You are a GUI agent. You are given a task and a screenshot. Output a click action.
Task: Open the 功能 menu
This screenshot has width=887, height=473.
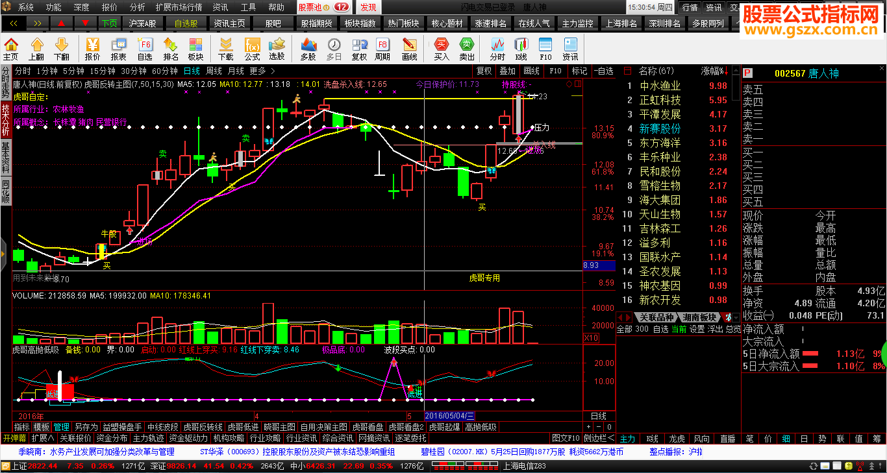(x=54, y=7)
